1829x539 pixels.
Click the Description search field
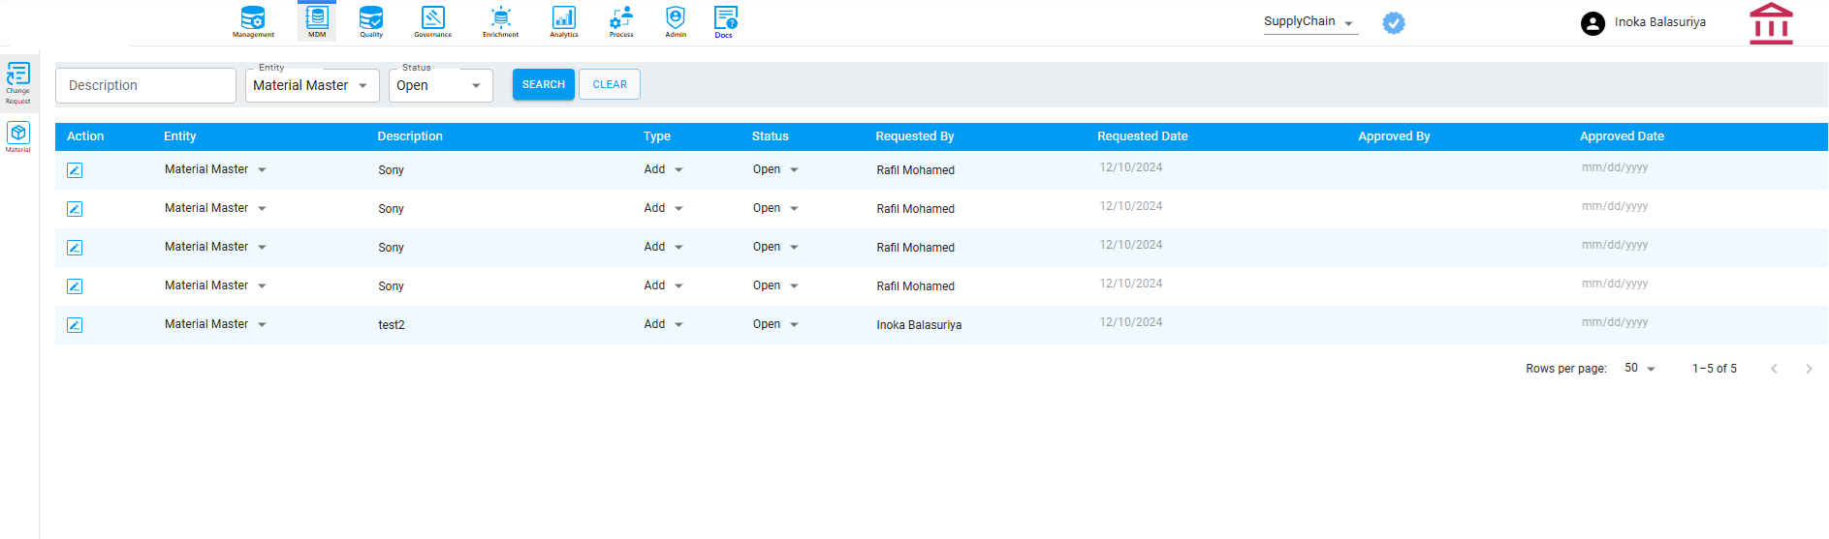[x=145, y=85]
